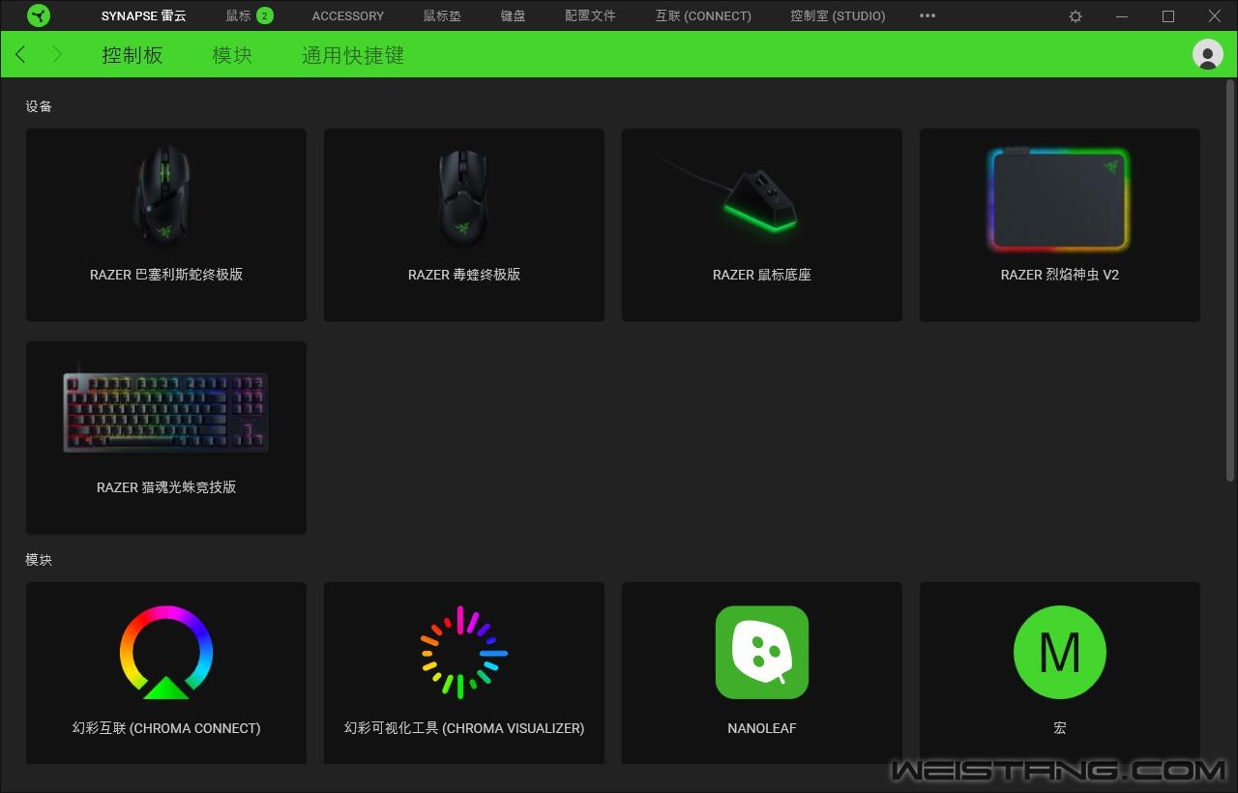Click the RAZER 巴塞利斯蛇终极版 label

click(166, 275)
